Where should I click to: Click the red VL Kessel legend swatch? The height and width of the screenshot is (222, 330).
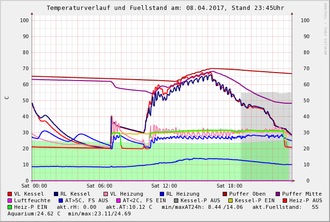[x=10, y=194]
